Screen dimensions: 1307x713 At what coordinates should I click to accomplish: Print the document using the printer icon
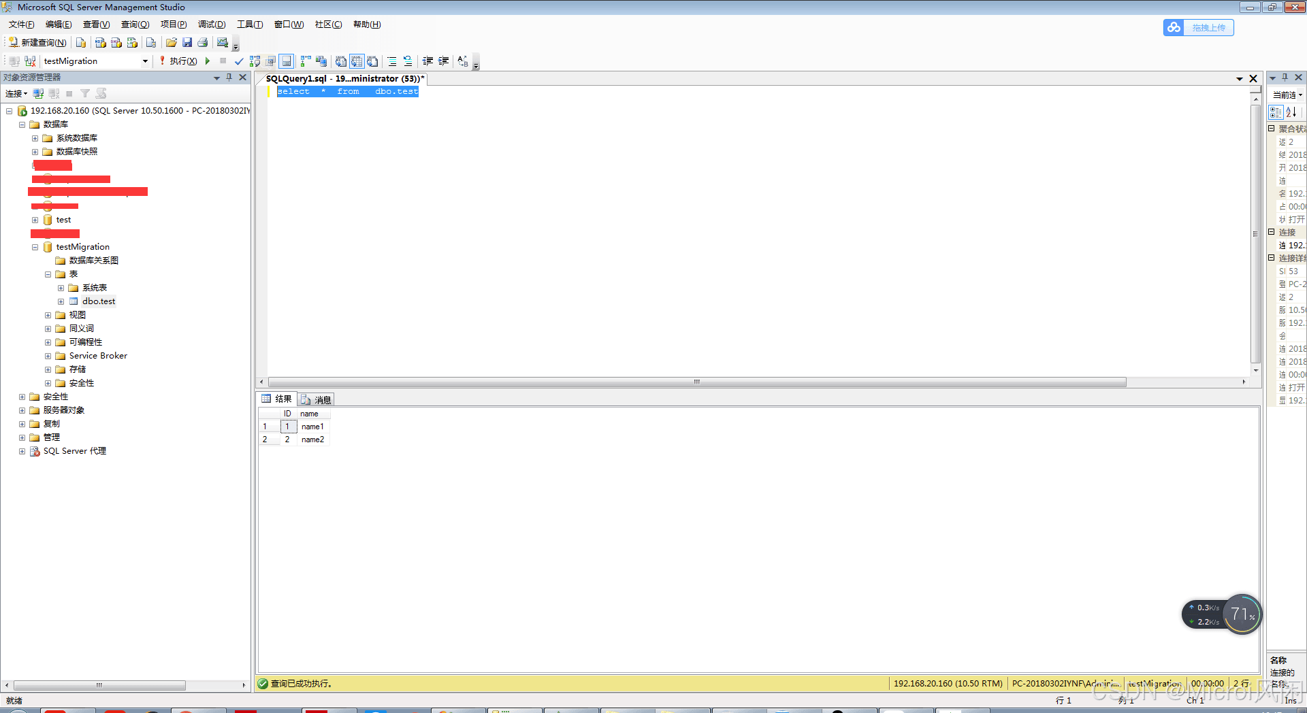click(203, 42)
